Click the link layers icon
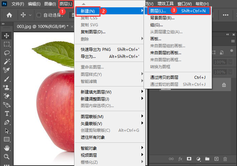The image size is (237, 166). 171,159
